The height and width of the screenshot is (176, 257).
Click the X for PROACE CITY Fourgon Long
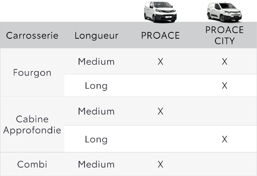pos(225,85)
